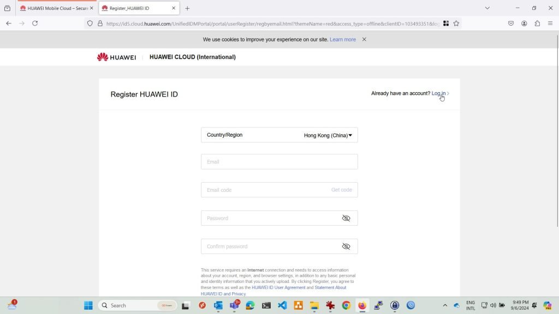Dismiss the cookie notice banner

coord(364,39)
